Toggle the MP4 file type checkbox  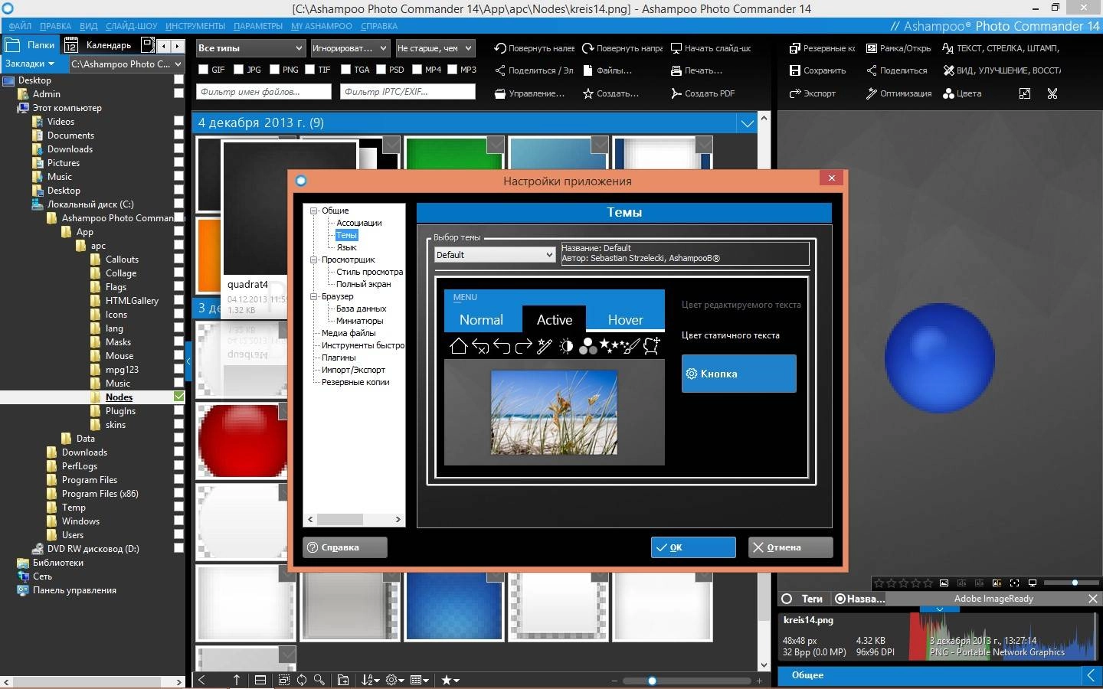(x=417, y=70)
